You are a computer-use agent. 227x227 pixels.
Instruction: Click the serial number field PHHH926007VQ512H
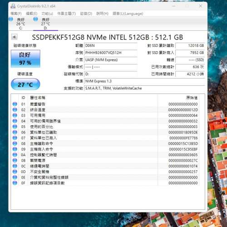(111, 53)
